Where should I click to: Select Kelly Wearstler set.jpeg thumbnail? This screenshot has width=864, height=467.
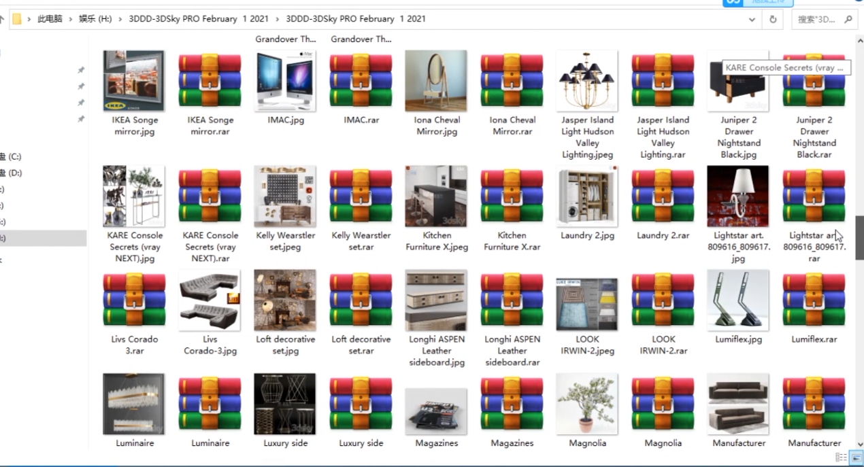[x=285, y=196]
